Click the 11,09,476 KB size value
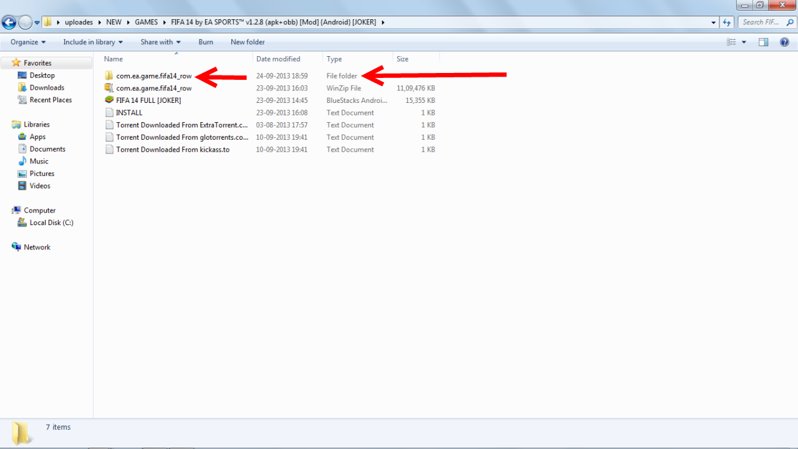Viewport: 798px width, 449px height. click(416, 88)
